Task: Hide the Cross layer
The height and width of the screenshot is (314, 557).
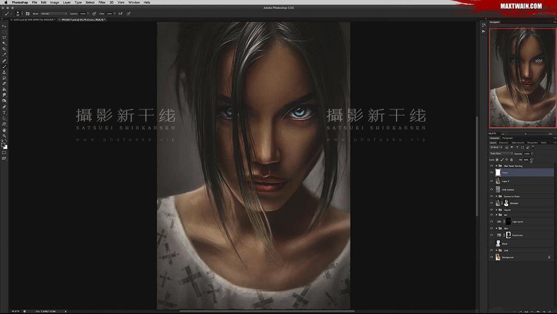Action: [x=492, y=172]
